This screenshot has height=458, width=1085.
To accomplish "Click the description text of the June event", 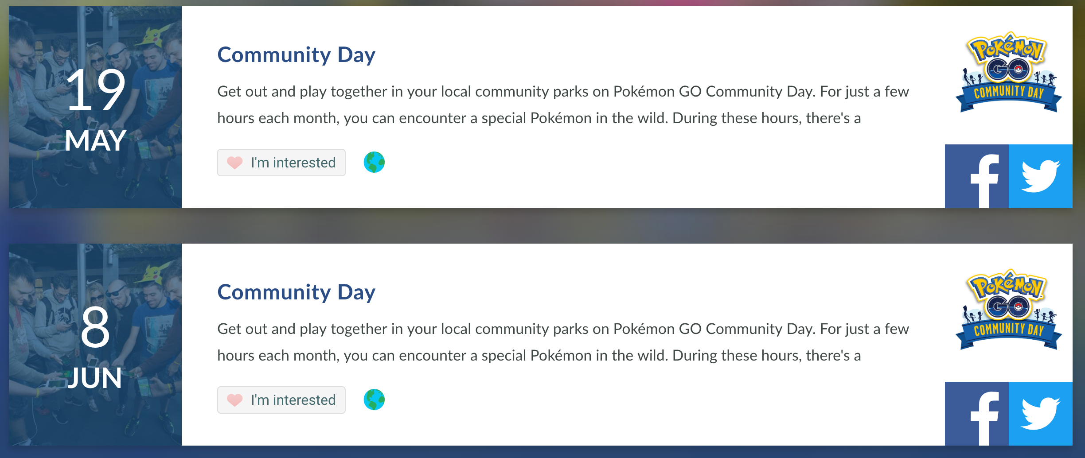I will pyautogui.click(x=563, y=342).
